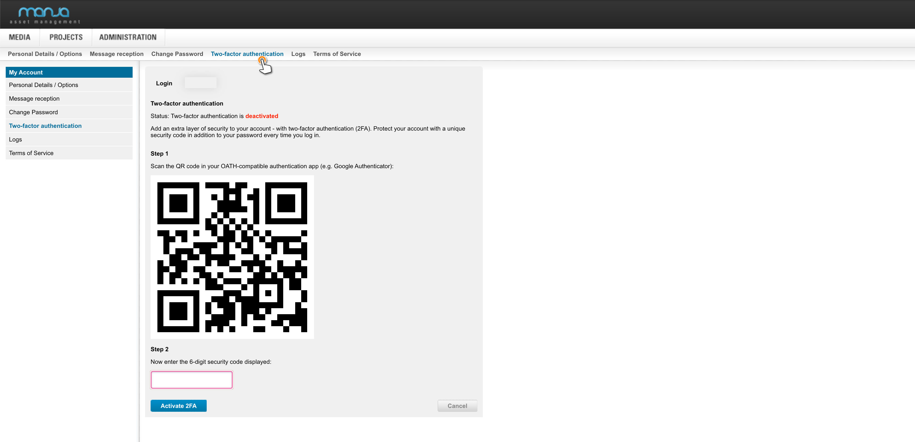Screen dimensions: 915x442
Task: Select the Change Password sidebar icon
Action: 33,111
